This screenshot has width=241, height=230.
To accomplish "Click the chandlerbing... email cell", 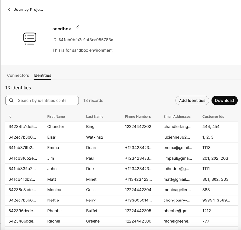I will click(178, 127).
